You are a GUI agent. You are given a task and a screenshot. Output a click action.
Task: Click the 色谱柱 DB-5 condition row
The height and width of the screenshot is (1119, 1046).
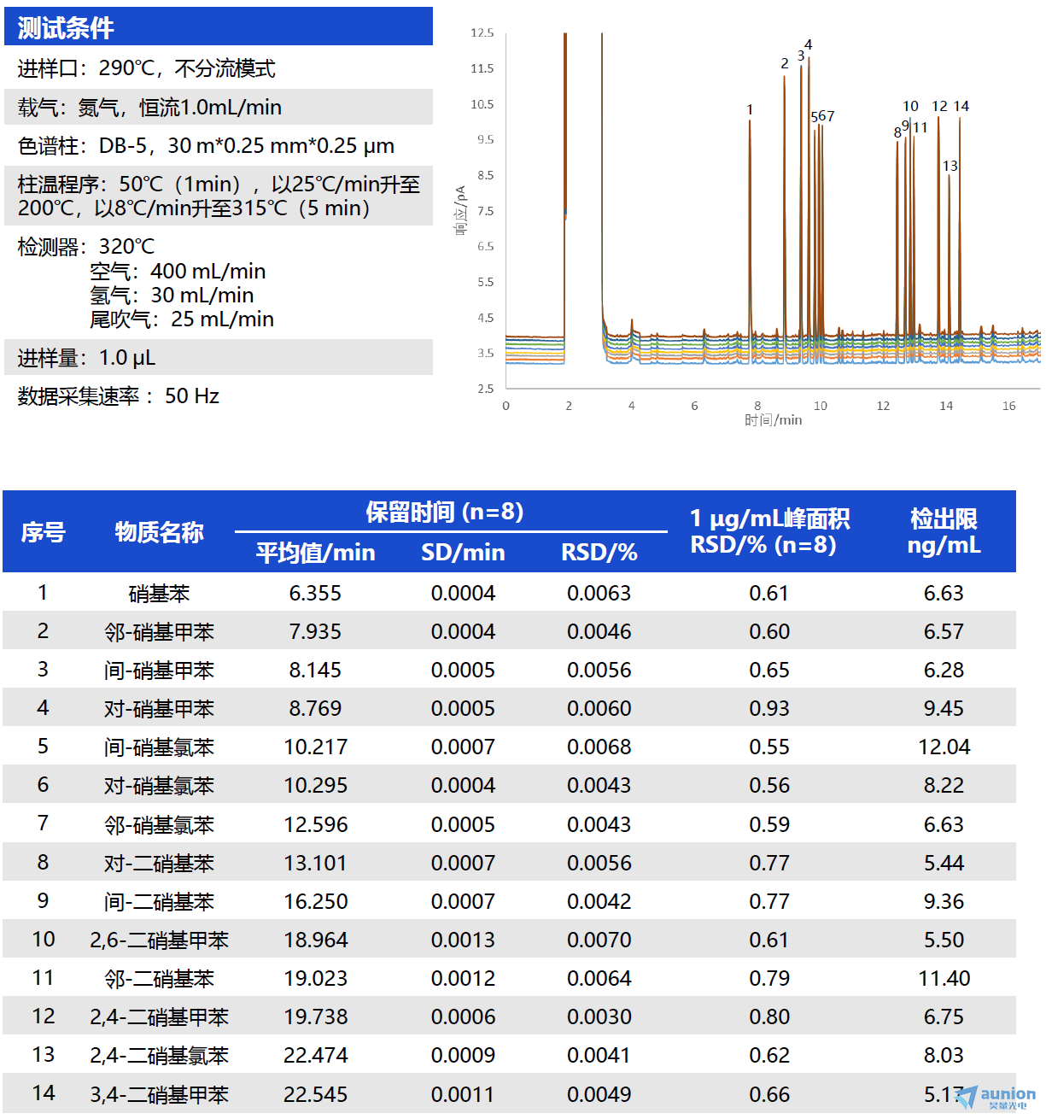click(x=206, y=146)
